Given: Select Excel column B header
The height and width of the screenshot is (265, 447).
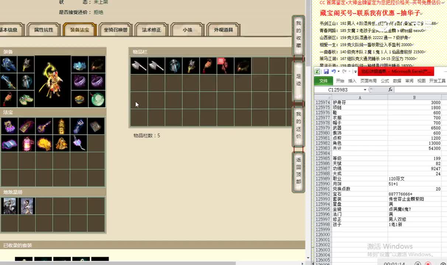Looking at the screenshot, I should [415, 97].
